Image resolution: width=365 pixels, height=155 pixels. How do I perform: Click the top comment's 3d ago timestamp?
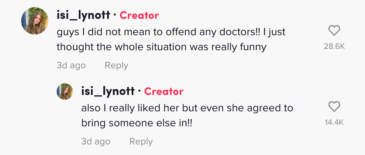71,66
